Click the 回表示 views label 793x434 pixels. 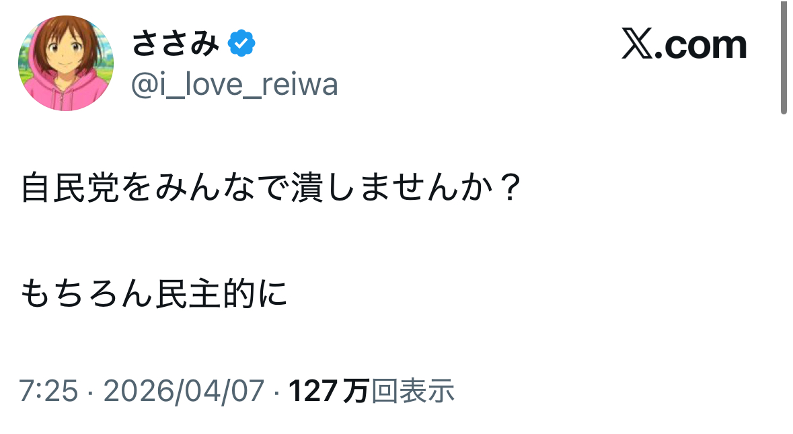click(x=413, y=391)
